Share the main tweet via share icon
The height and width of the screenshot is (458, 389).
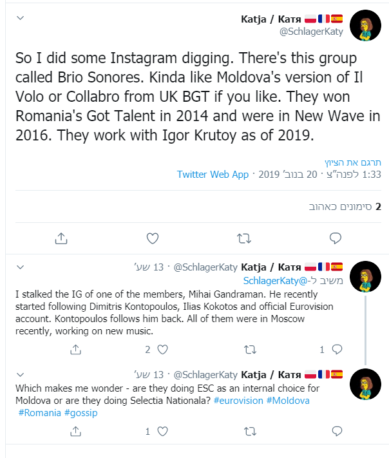(x=61, y=238)
